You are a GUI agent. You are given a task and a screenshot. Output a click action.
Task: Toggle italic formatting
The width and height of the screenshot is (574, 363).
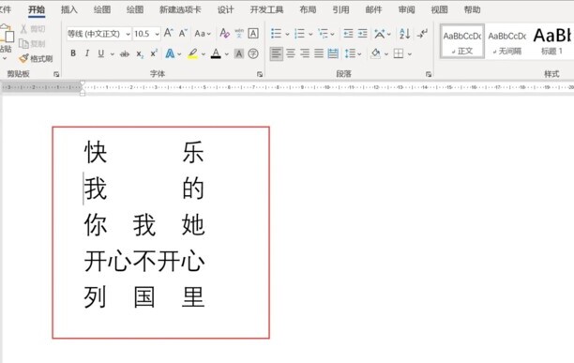(x=87, y=53)
